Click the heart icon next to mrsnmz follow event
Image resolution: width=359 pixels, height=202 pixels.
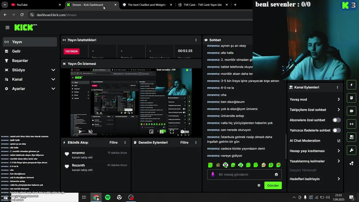click(67, 154)
